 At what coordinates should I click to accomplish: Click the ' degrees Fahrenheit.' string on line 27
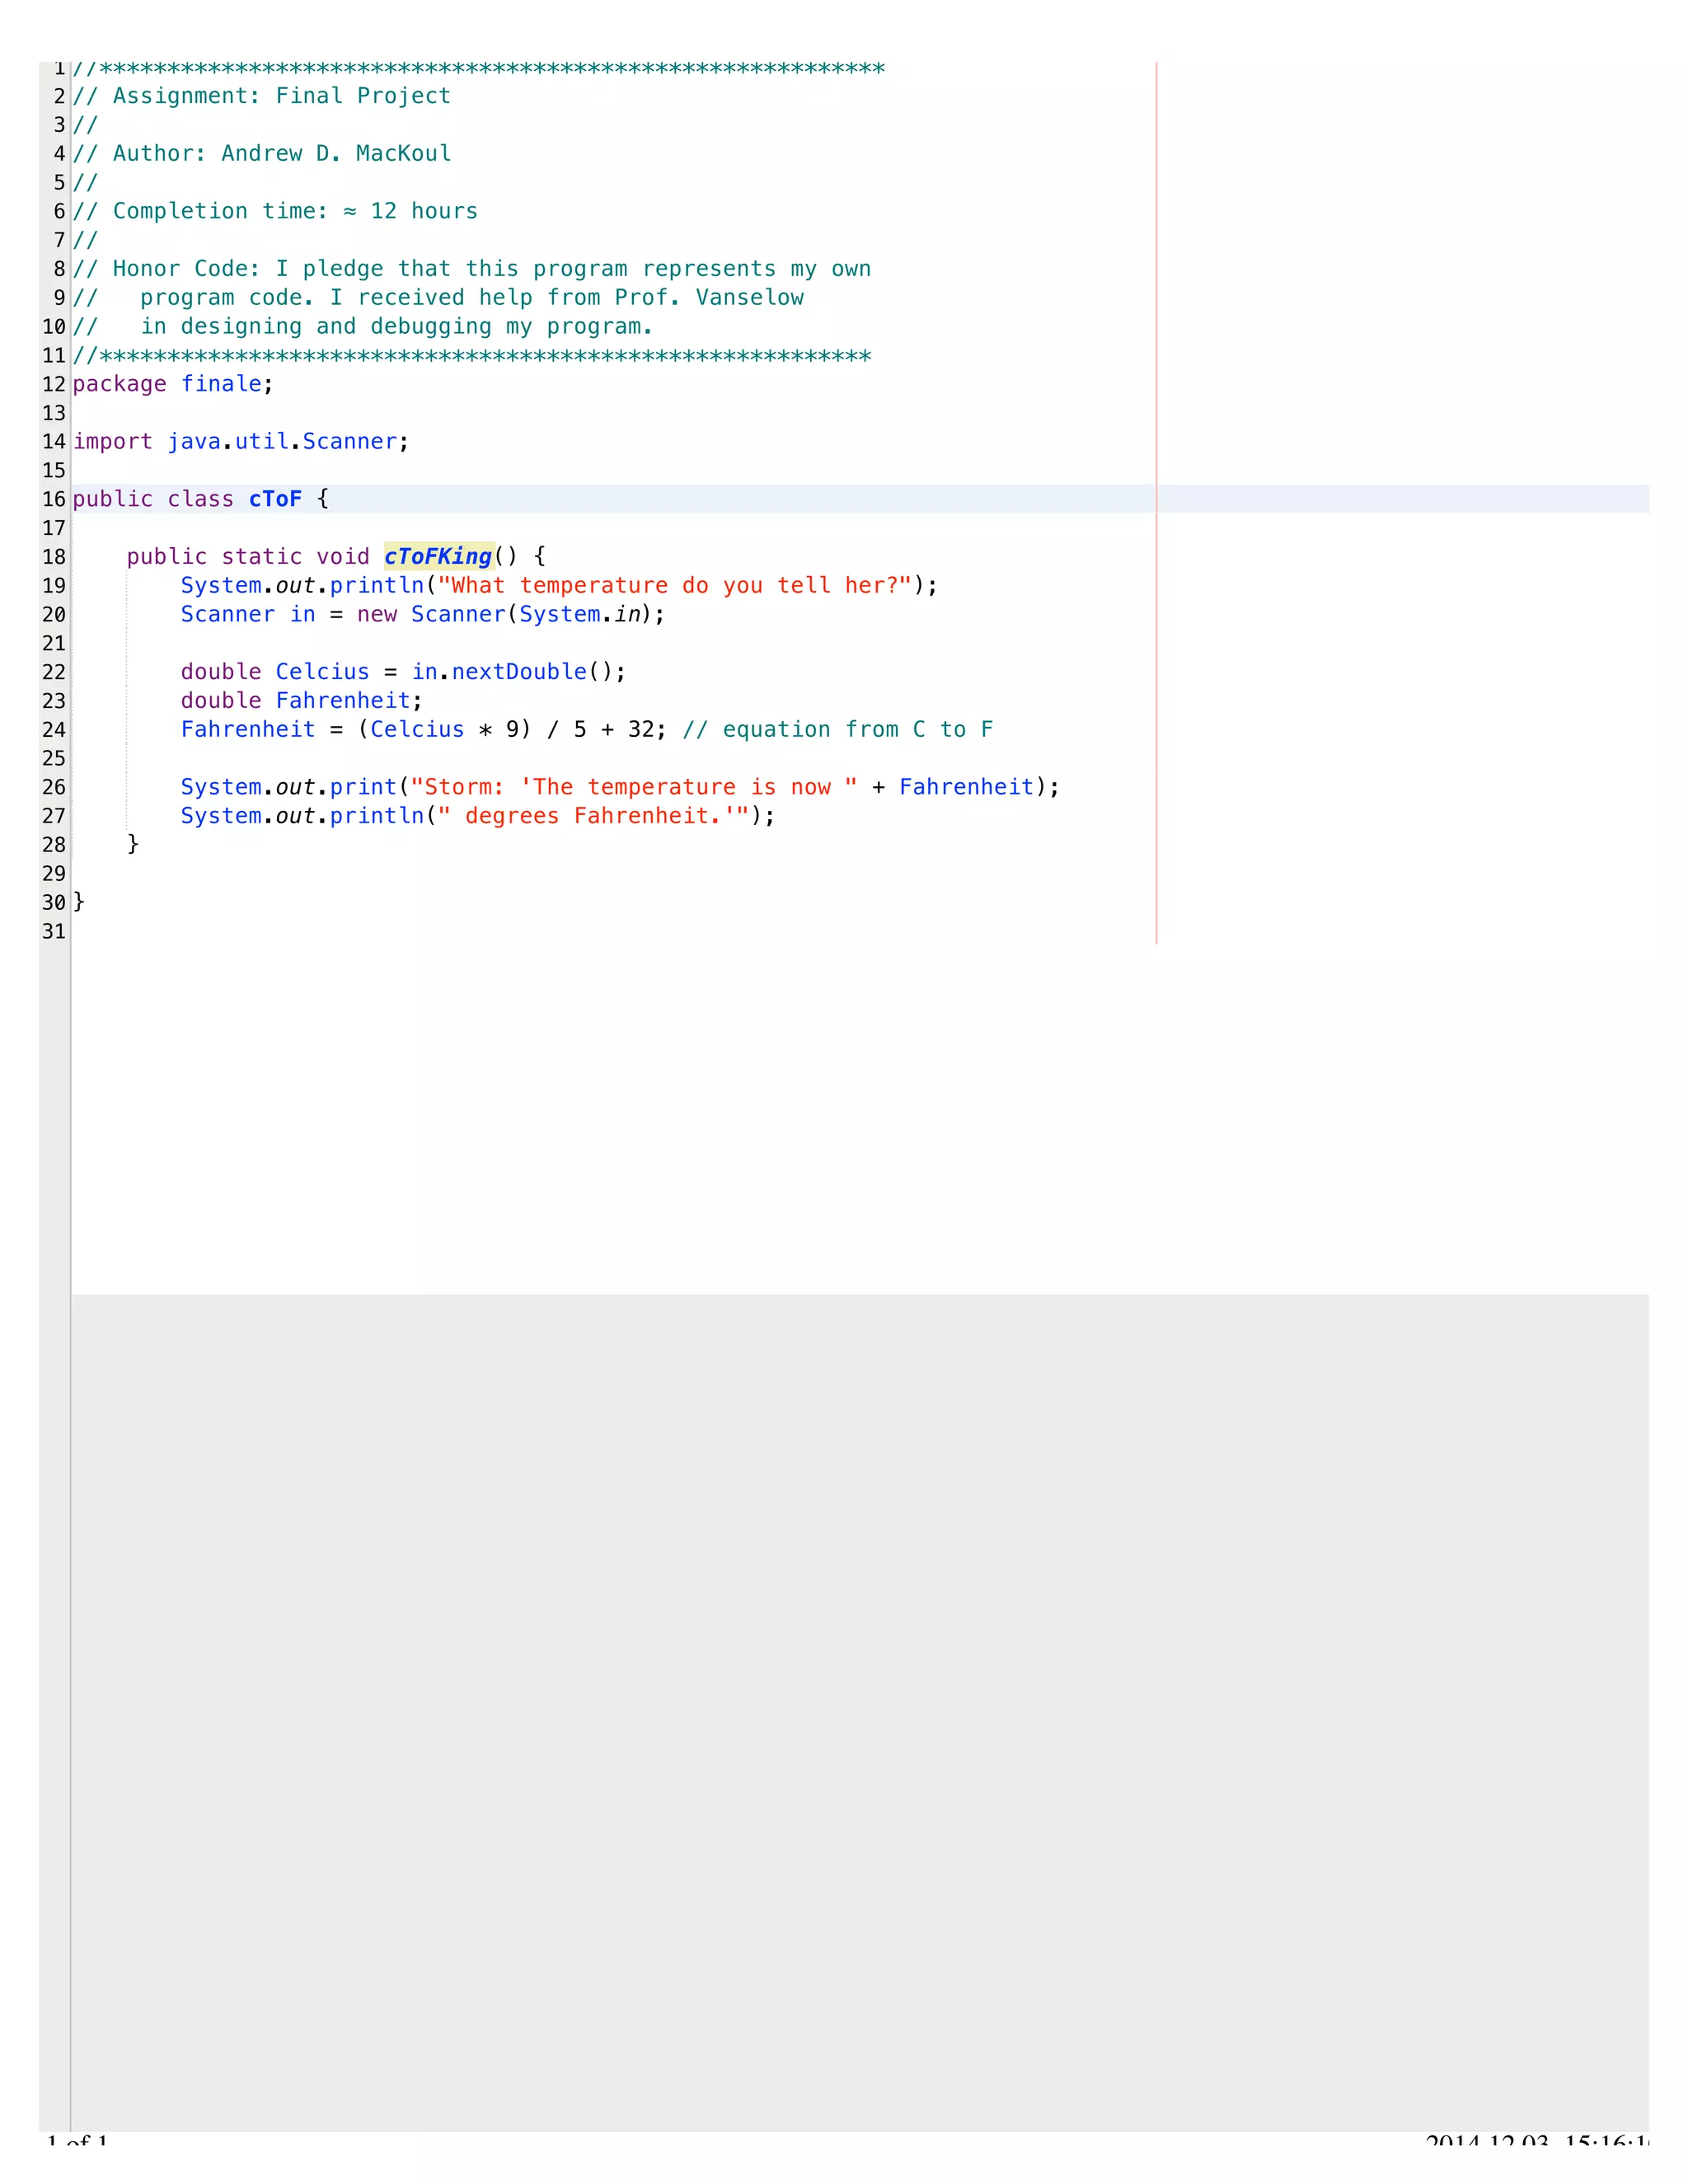(x=593, y=816)
